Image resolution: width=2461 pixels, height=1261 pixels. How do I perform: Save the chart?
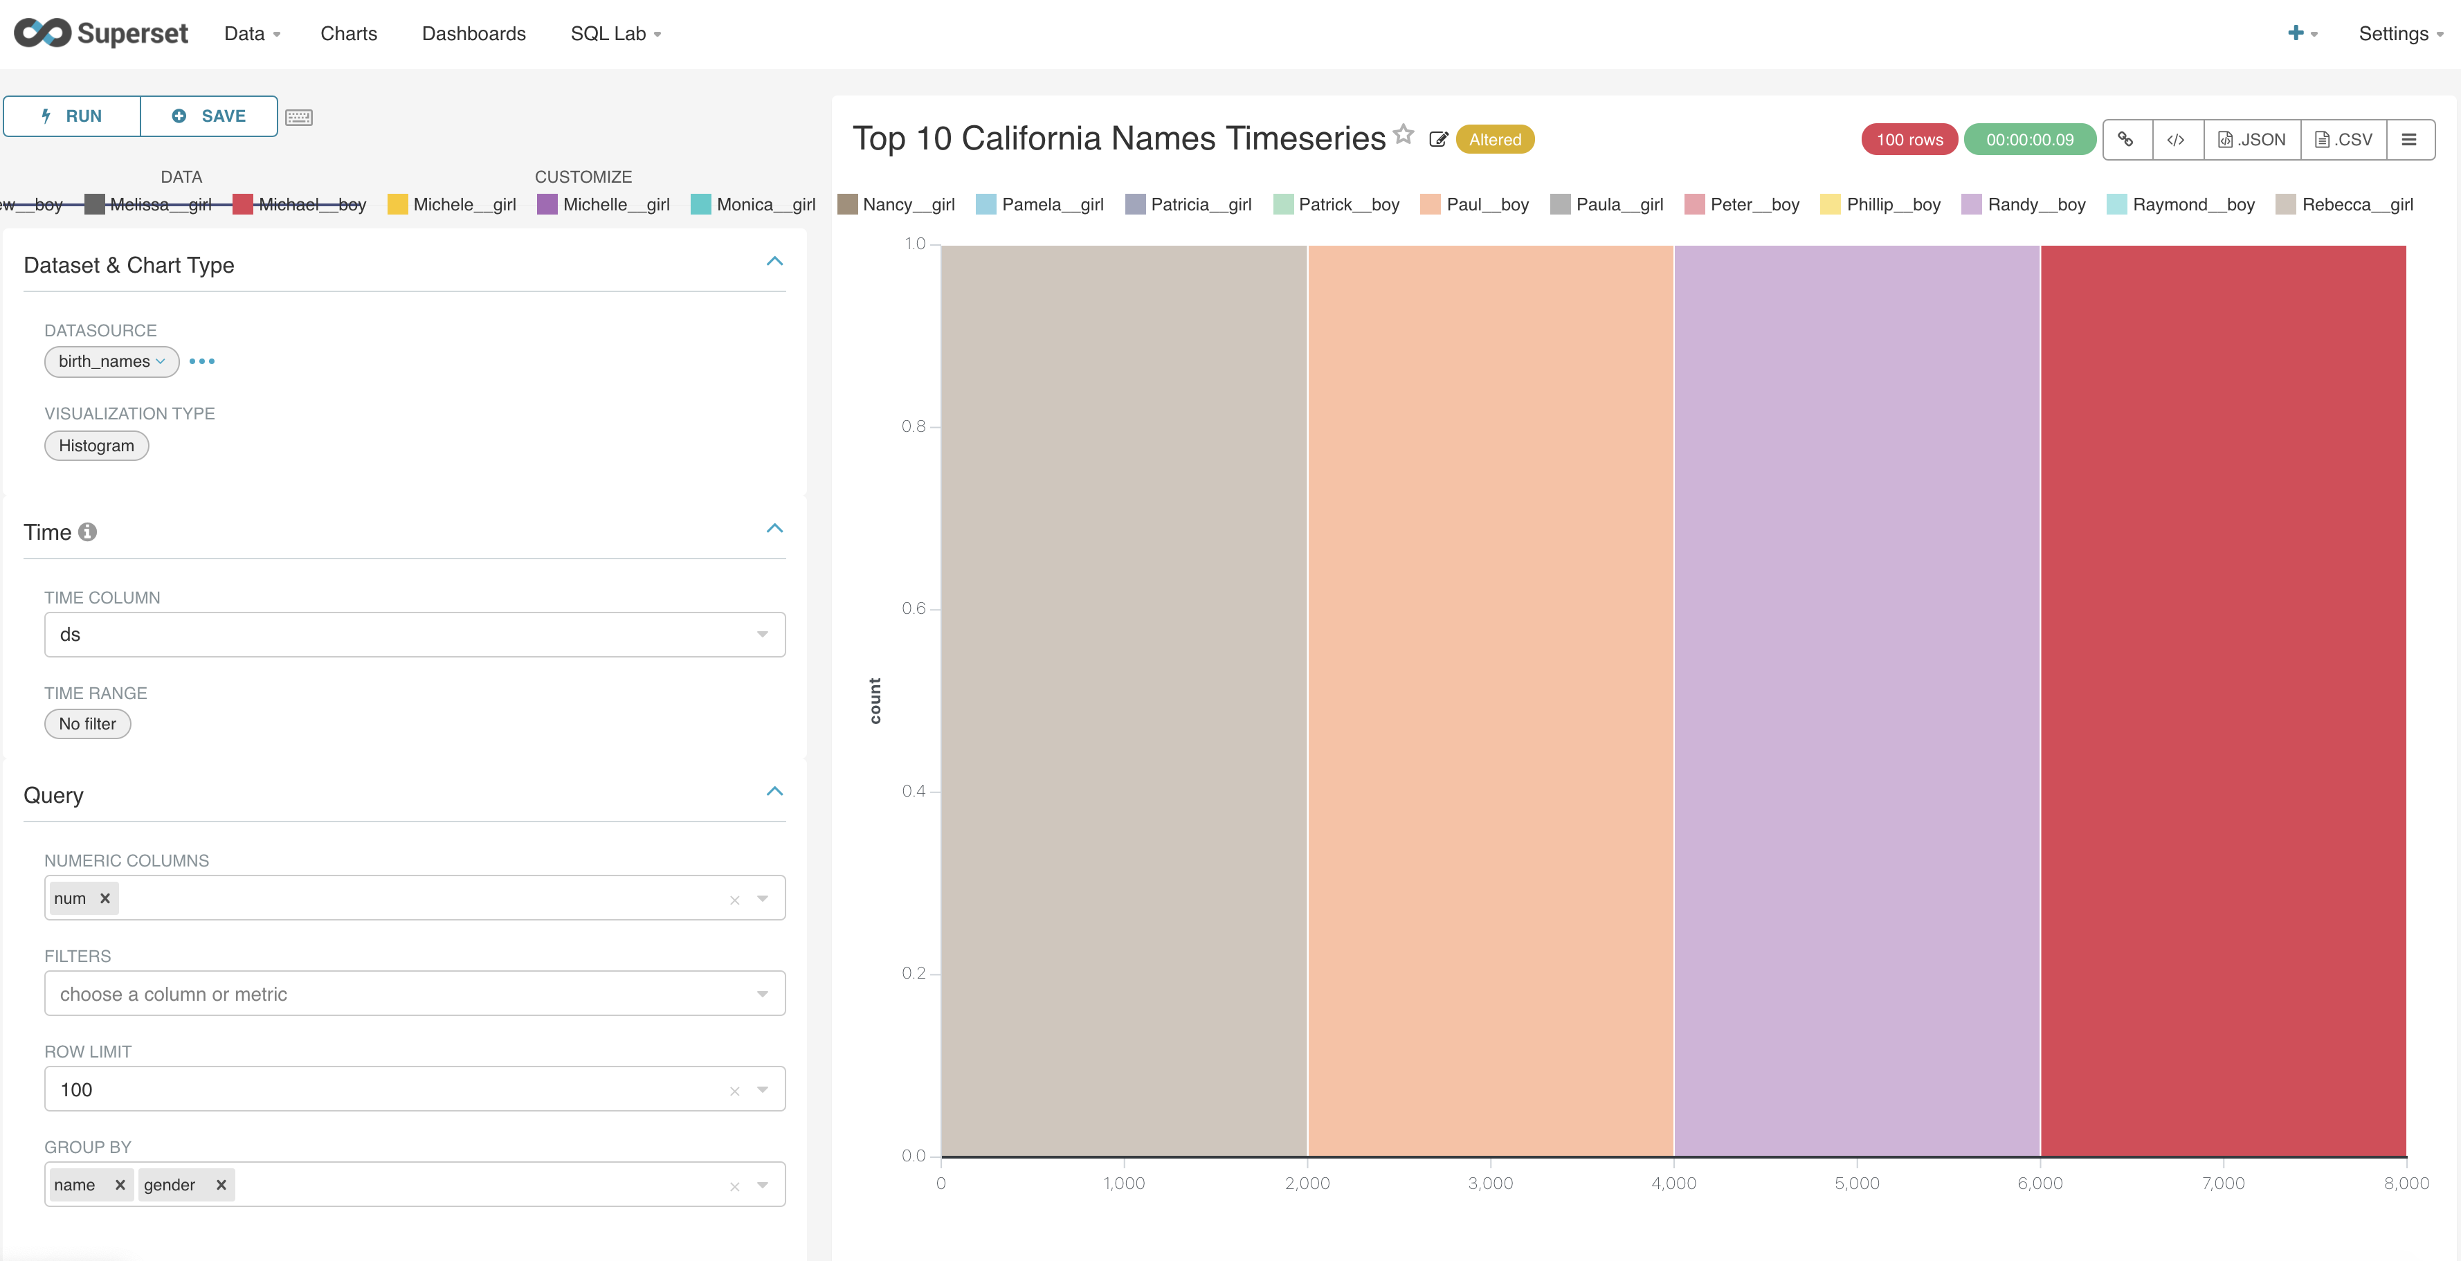208,116
